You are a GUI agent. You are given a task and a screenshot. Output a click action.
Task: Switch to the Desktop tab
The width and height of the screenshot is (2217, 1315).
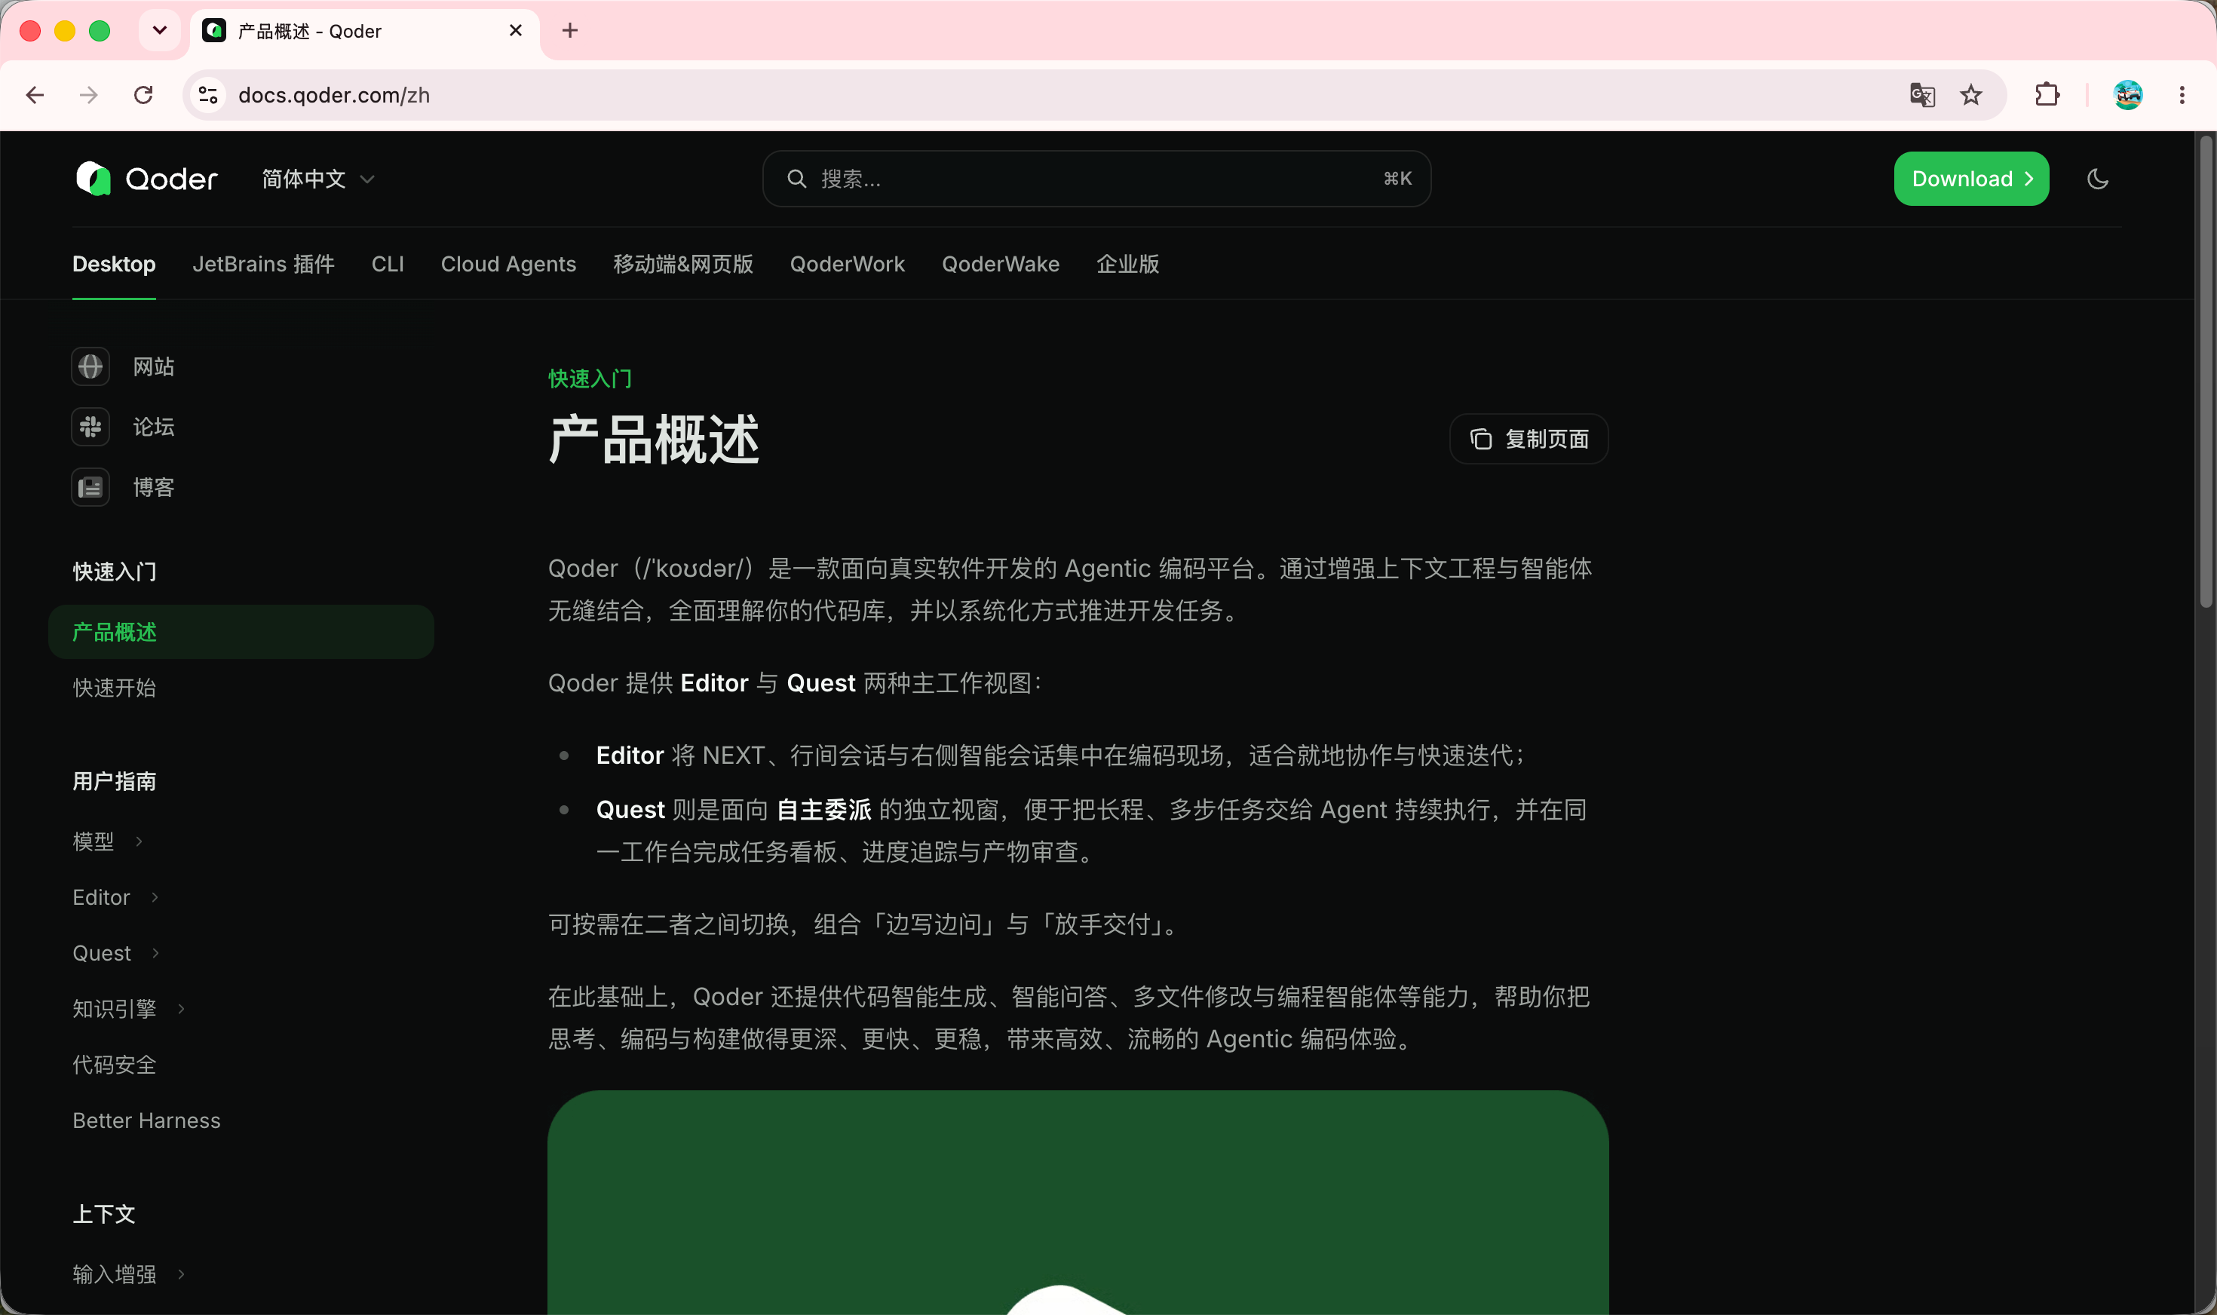tap(115, 264)
